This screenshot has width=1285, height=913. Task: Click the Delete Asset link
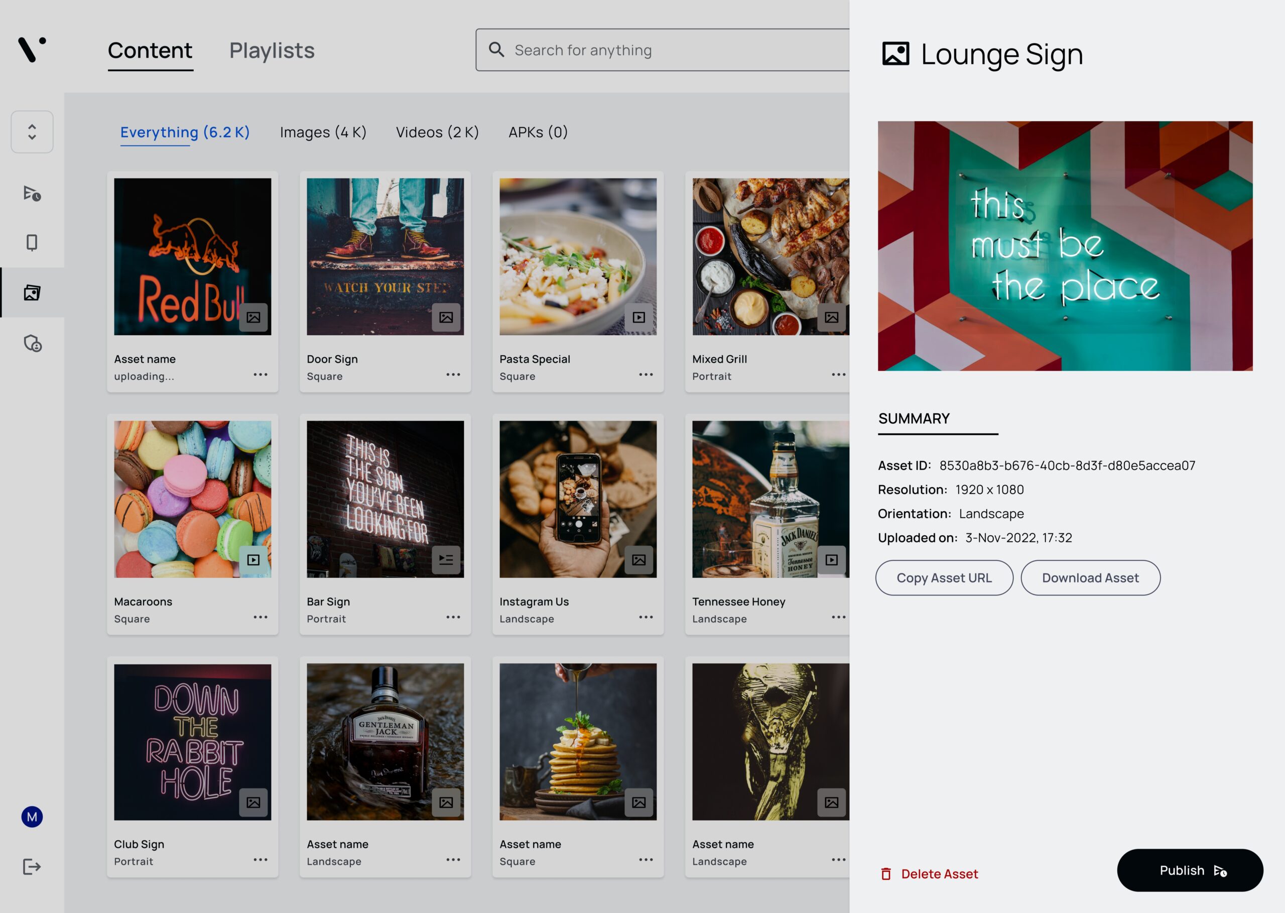(x=929, y=874)
